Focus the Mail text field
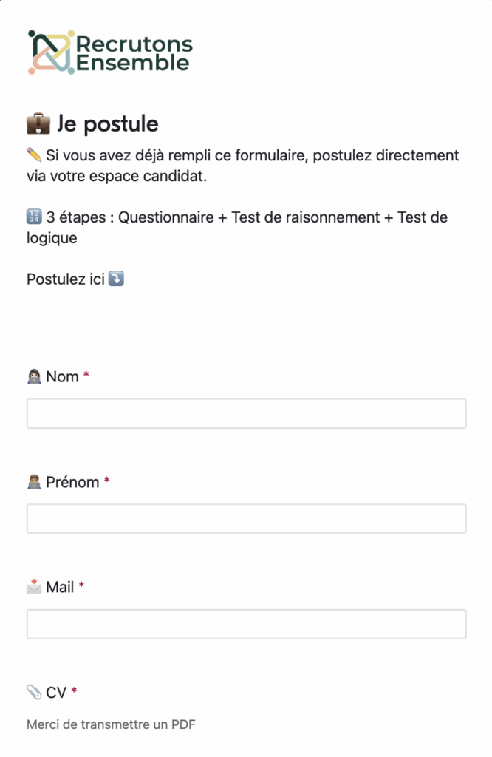The width and height of the screenshot is (492, 757). [x=246, y=624]
